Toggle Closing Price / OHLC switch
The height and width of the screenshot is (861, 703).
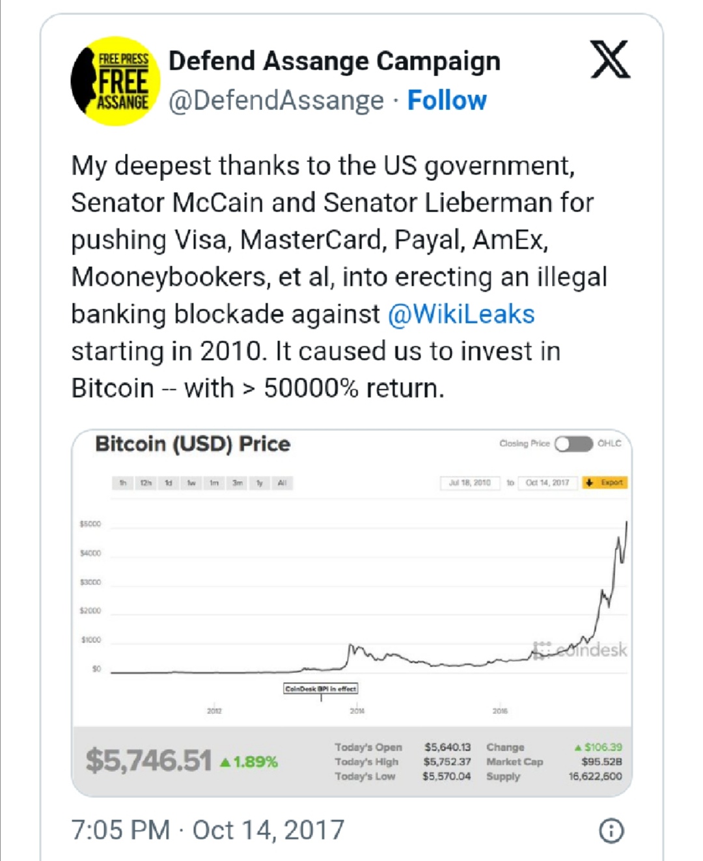click(x=573, y=444)
